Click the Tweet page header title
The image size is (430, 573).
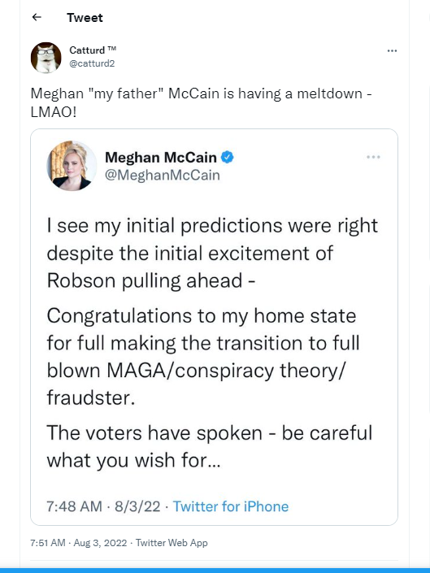coord(85,18)
